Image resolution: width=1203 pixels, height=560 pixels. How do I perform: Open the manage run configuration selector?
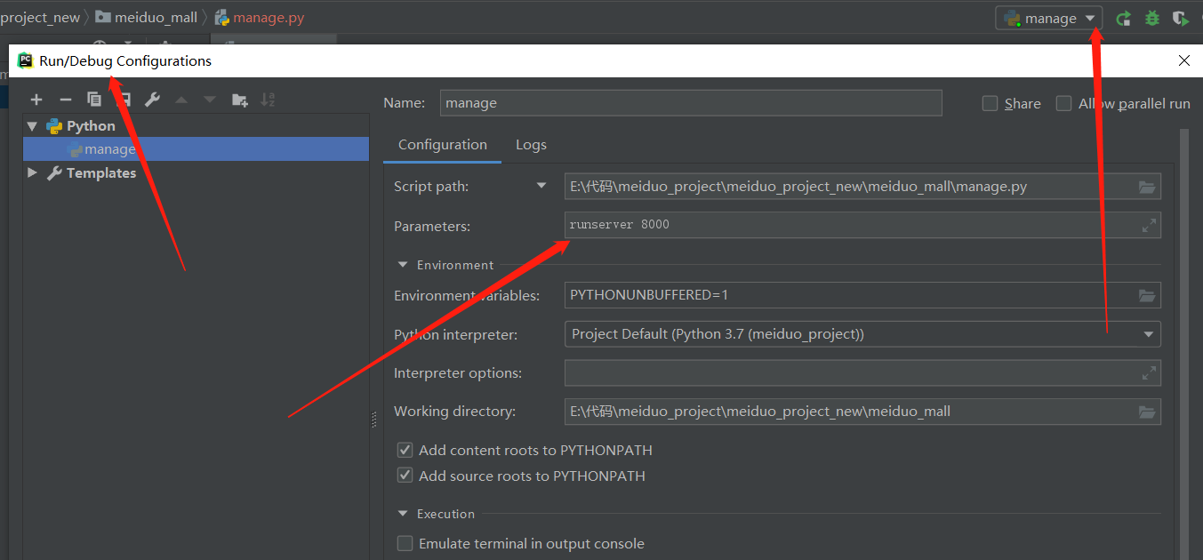[1049, 18]
